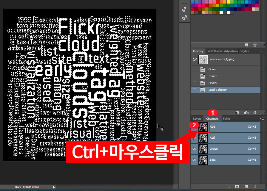Screen dimensions: 267x191
Task: Create new swatch in Swatches panel
Action: pyautogui.click(x=246, y=45)
